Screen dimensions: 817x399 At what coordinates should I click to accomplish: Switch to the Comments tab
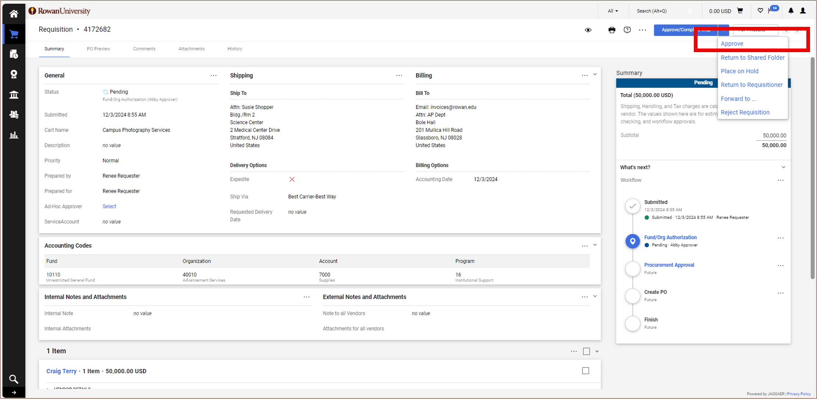click(x=144, y=49)
